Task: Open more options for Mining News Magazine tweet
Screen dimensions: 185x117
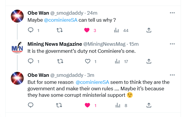Action: [172, 44]
